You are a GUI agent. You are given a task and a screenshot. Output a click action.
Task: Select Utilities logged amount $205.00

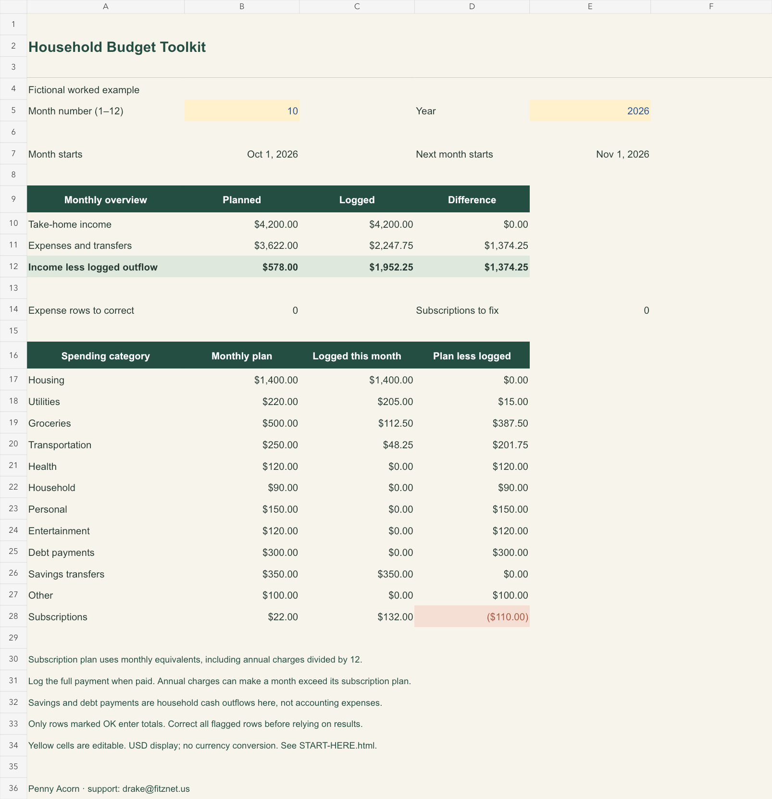pos(357,401)
